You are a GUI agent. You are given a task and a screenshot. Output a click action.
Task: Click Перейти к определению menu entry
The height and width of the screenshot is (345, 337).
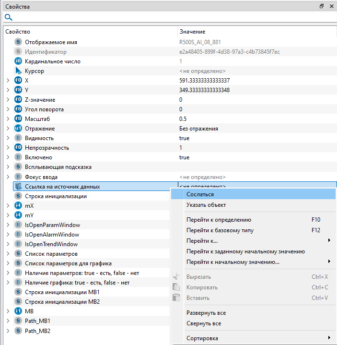219,220
